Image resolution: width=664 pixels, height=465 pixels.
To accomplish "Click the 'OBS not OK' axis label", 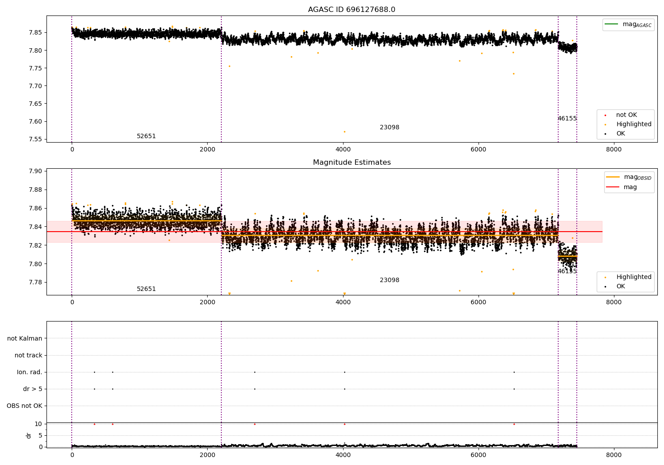I will pos(24,406).
